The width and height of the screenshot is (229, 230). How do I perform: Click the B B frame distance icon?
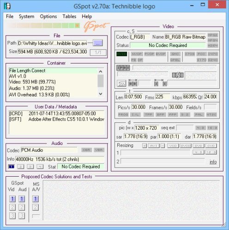pos(133,83)
